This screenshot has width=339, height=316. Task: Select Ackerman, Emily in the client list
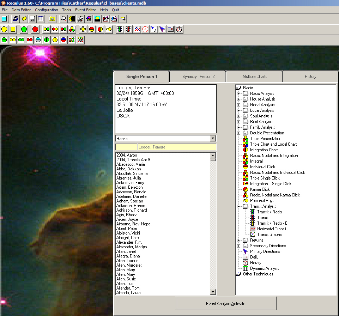[130, 183]
